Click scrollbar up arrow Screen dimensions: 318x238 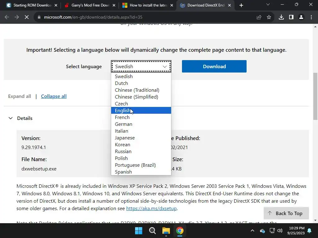coord(315,27)
